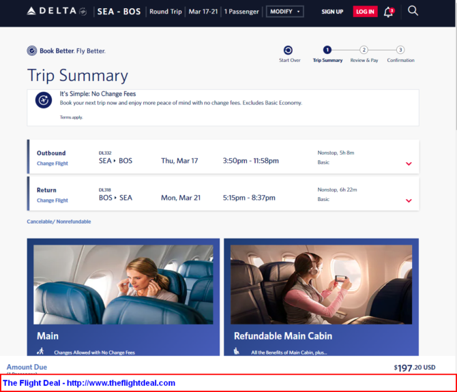457x392 pixels.
Task: Expand the Outbound flight details chevron
Action: (x=409, y=164)
